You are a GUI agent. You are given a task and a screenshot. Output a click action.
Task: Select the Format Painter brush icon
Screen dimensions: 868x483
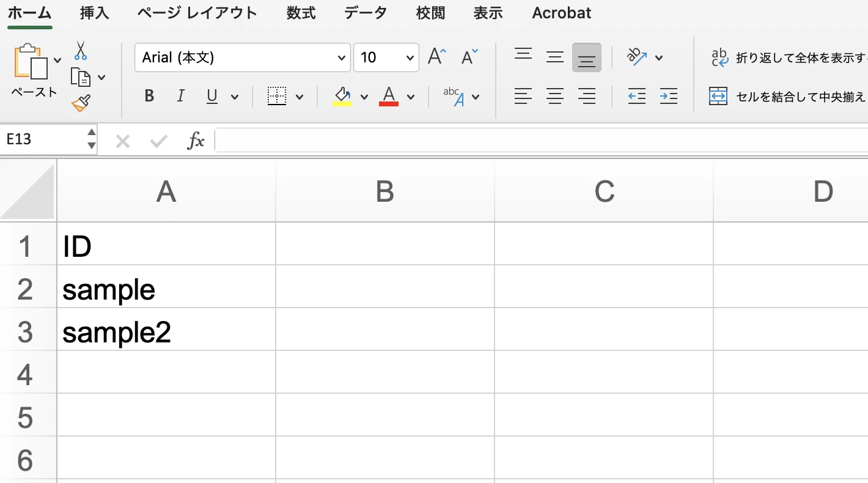tap(80, 103)
